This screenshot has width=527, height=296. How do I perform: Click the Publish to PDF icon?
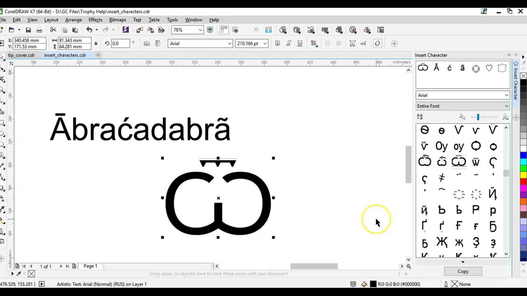[161, 30]
